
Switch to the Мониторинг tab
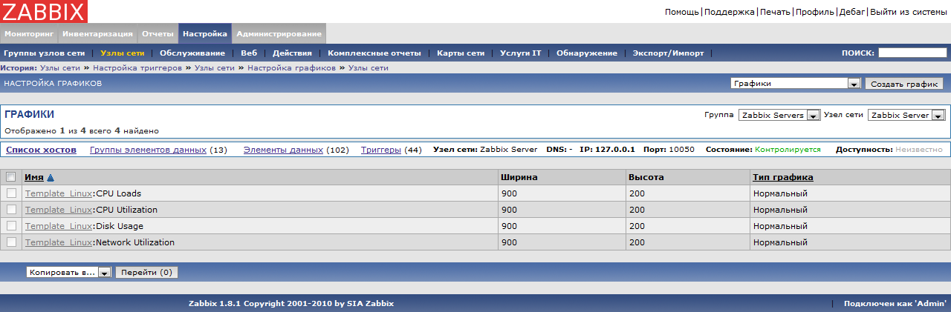click(x=29, y=34)
